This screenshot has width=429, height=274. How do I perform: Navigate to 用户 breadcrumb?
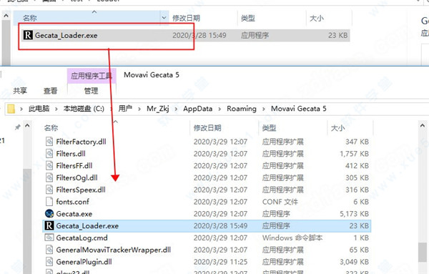[x=125, y=109]
